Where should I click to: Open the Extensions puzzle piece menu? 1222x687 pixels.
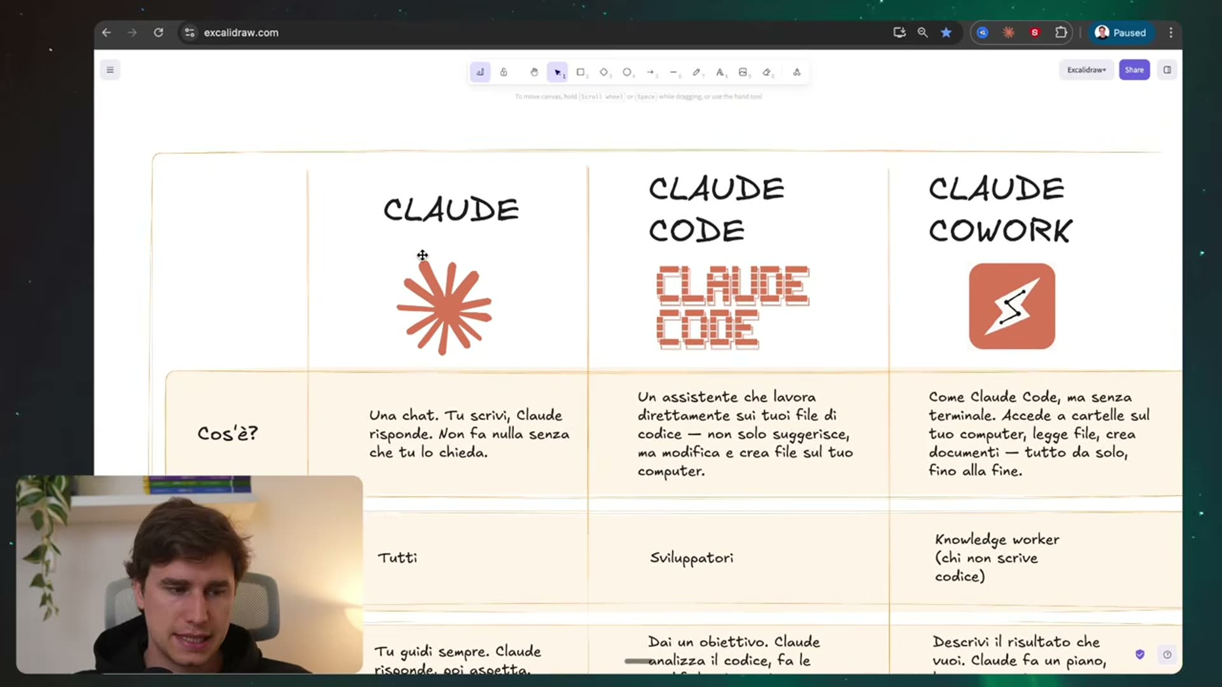[x=1061, y=32]
